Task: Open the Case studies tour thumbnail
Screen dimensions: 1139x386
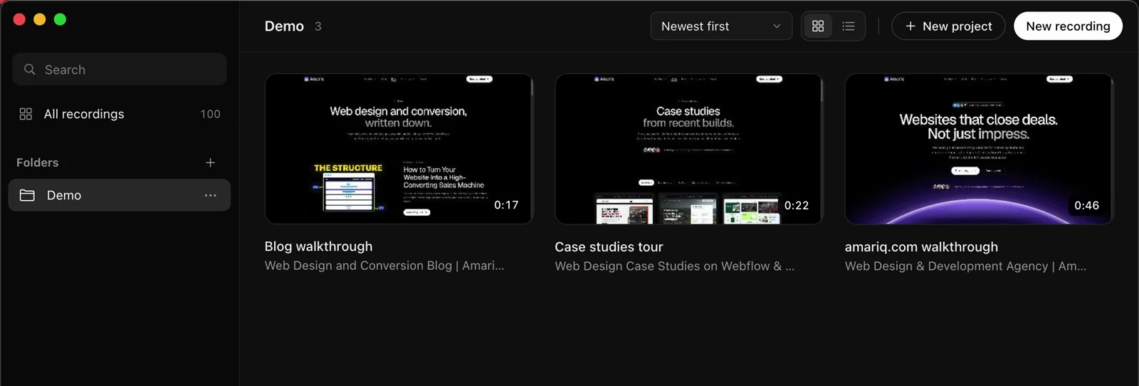Action: 688,149
